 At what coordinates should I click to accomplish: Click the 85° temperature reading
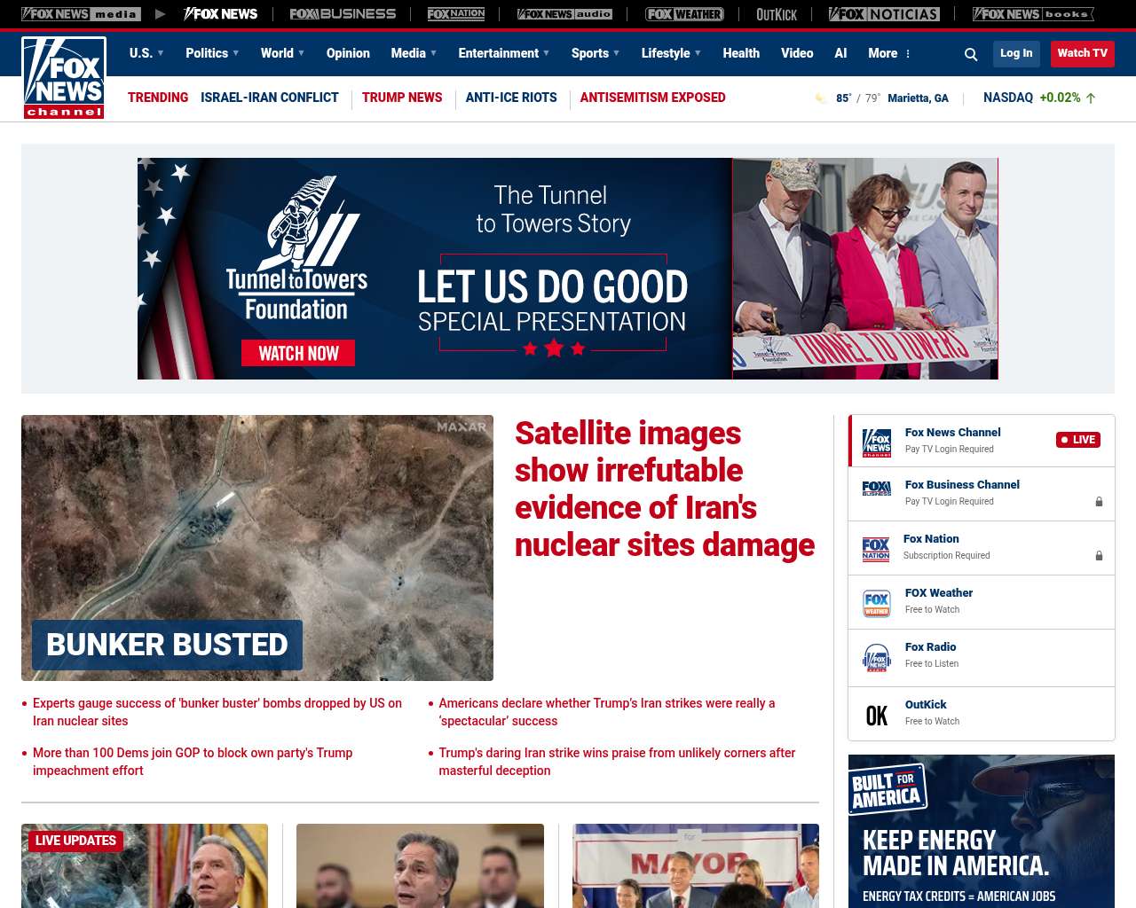(843, 98)
